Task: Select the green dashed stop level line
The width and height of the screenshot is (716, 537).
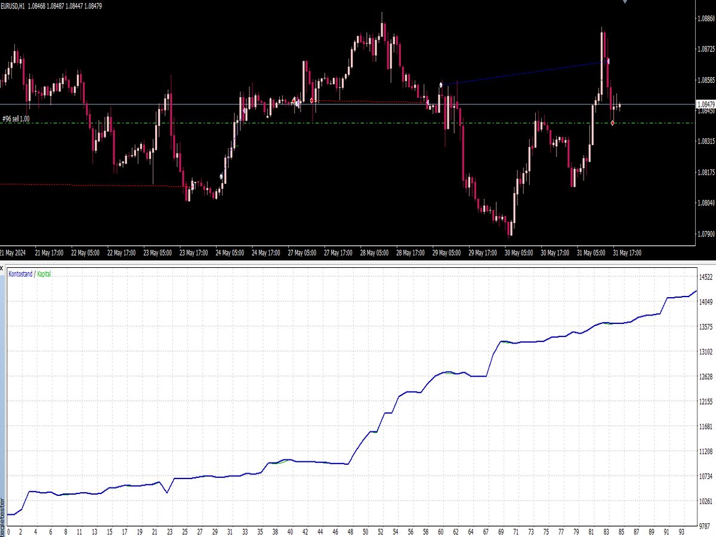Action: point(358,124)
